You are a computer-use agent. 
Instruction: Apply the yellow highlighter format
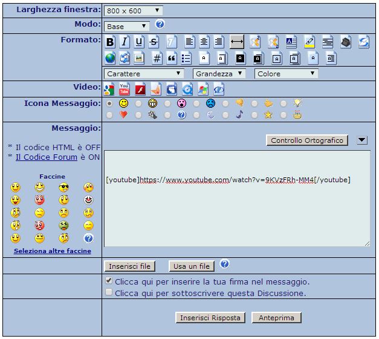(x=309, y=42)
